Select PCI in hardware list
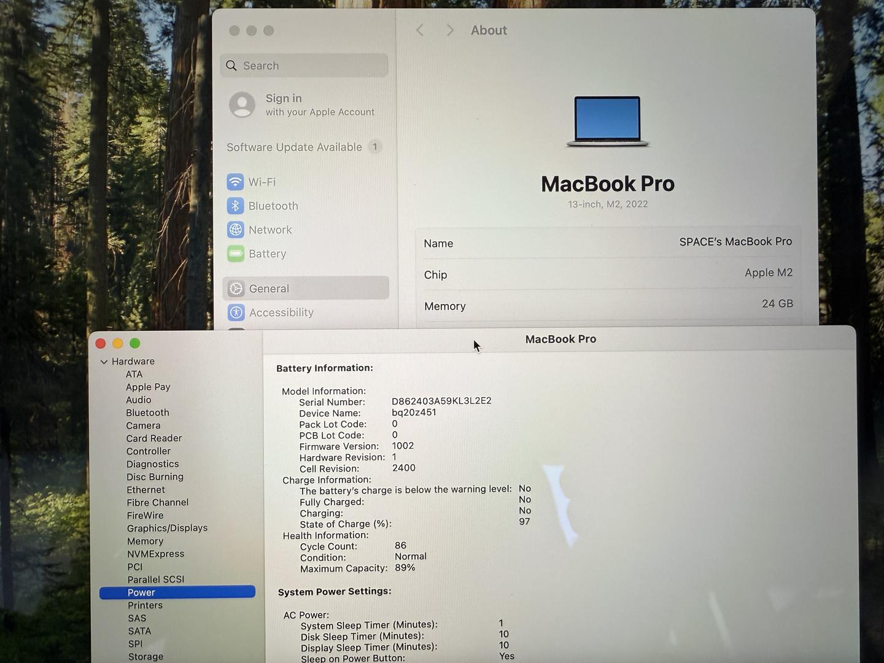The height and width of the screenshot is (663, 884). (134, 567)
